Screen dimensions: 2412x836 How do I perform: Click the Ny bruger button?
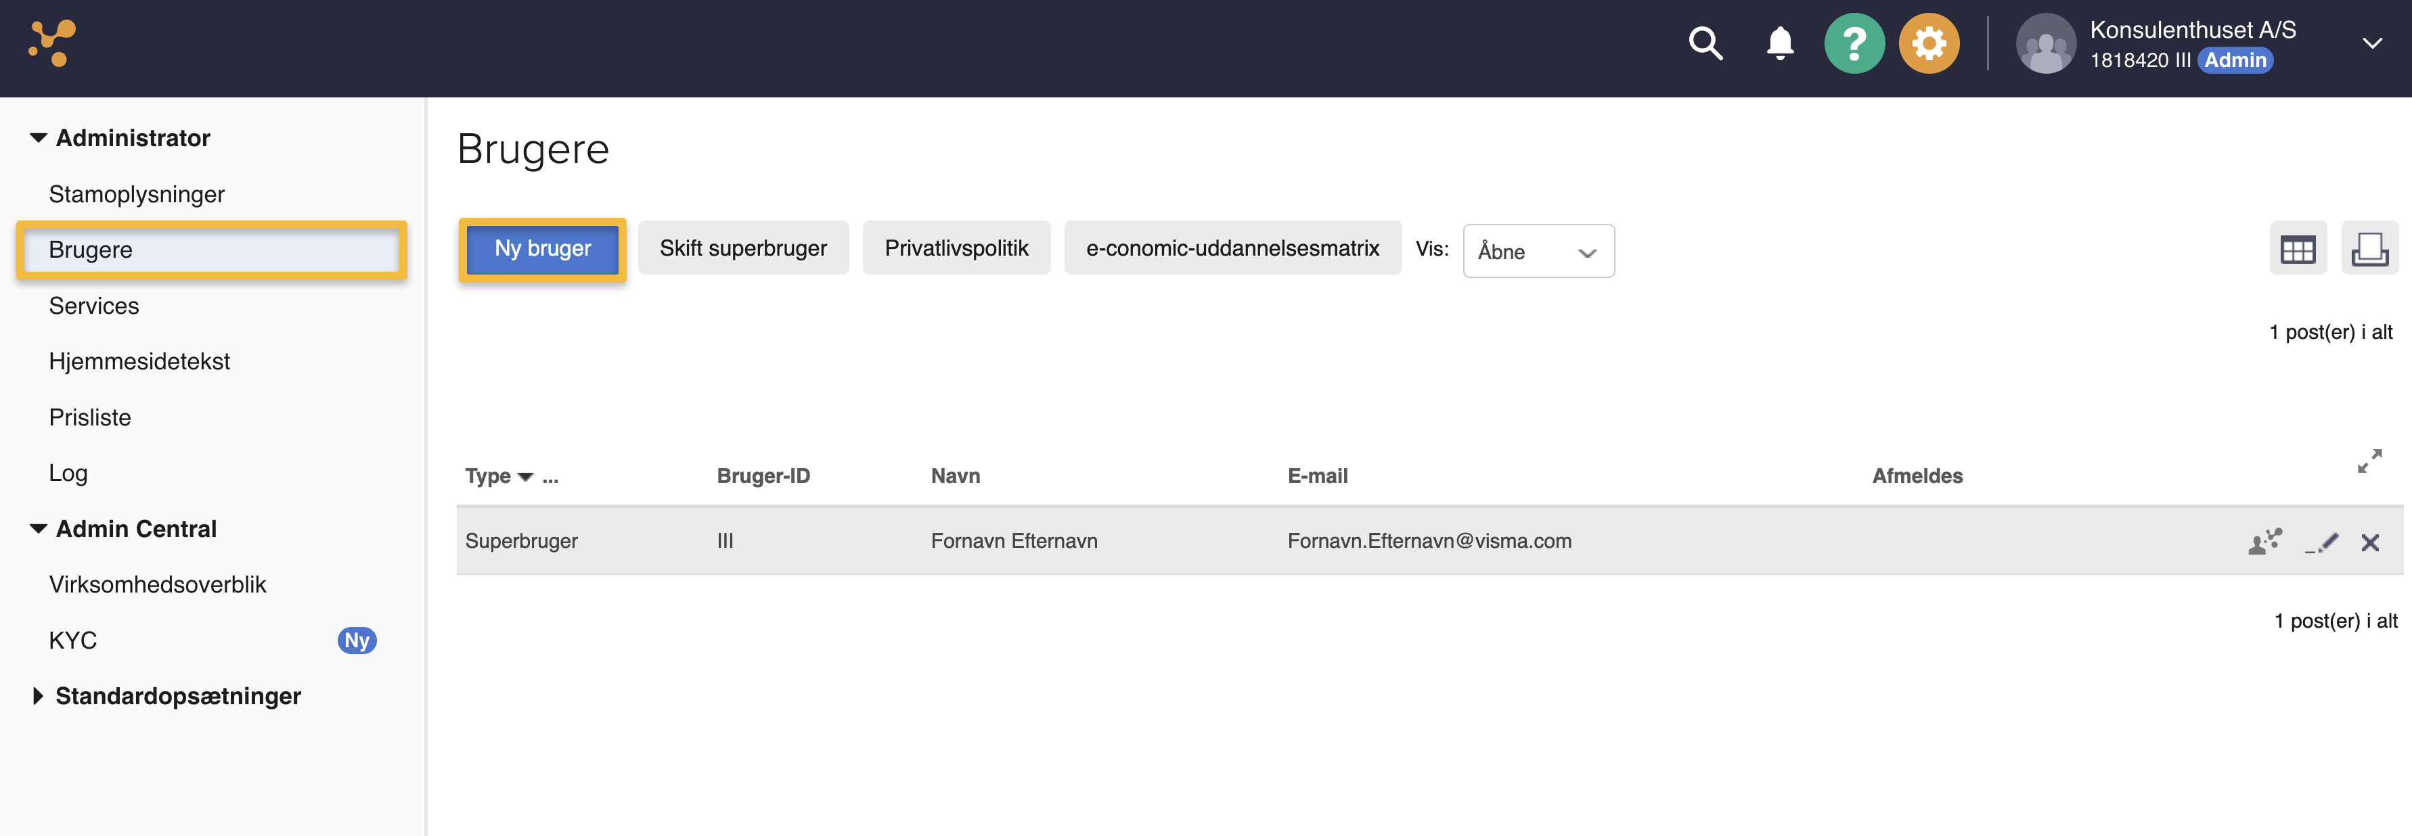click(542, 248)
